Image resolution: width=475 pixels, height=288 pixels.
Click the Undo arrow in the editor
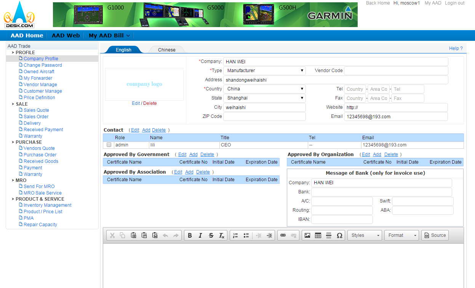point(165,235)
